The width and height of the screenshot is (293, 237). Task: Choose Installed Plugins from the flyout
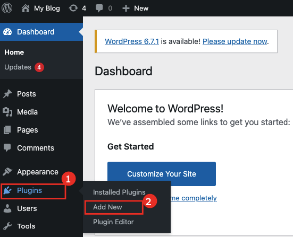point(119,192)
